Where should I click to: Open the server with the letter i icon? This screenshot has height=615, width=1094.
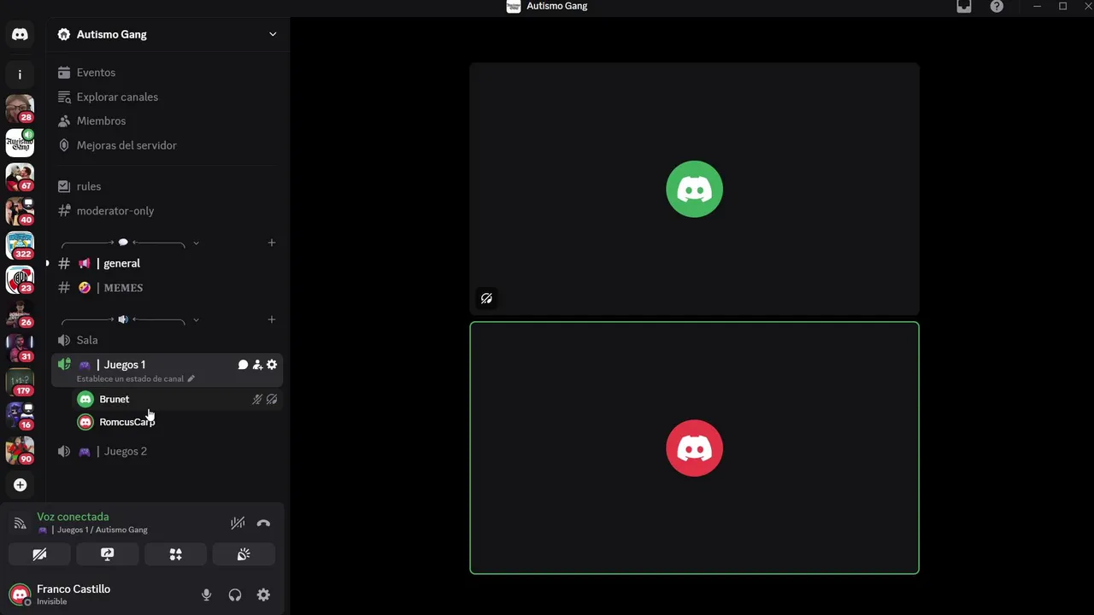(x=20, y=74)
